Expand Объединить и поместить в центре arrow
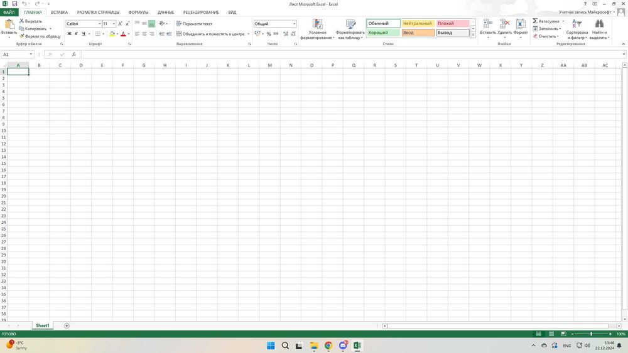 pyautogui.click(x=248, y=34)
